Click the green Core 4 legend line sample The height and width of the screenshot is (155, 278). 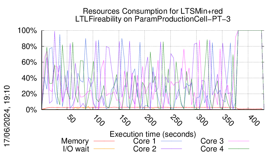click(x=239, y=149)
